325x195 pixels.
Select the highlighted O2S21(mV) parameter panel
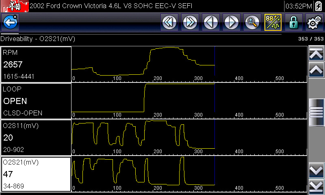(x=36, y=174)
